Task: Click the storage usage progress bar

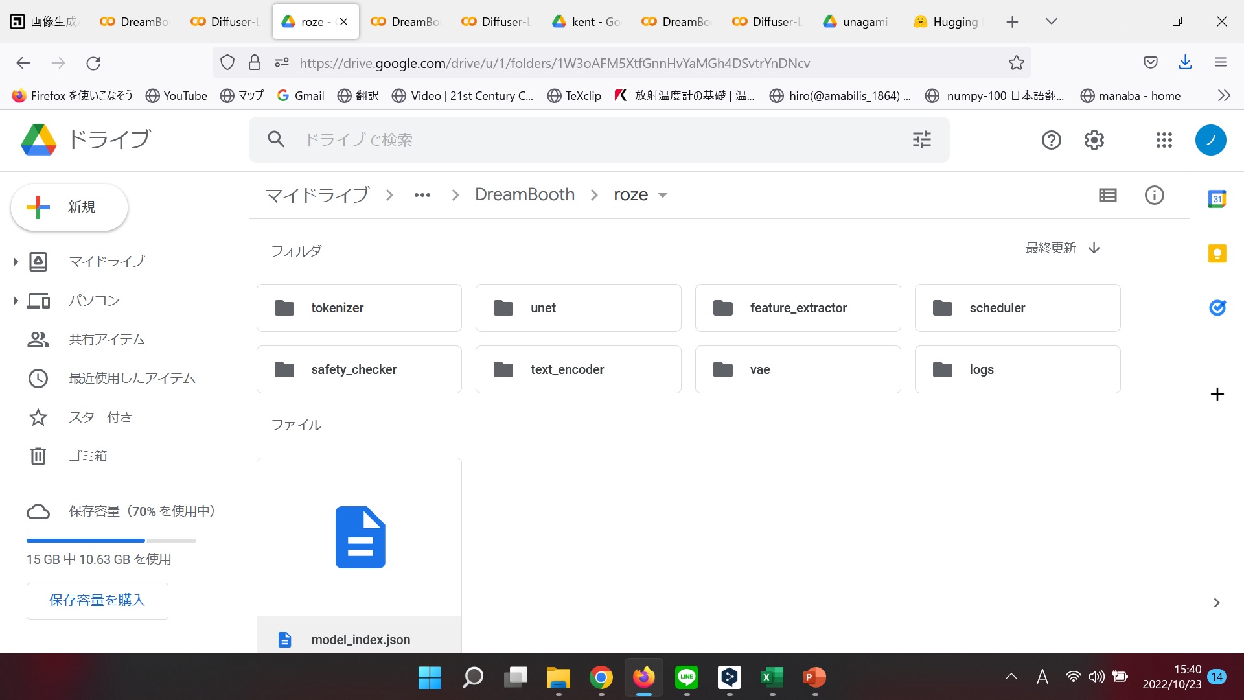Action: [x=111, y=540]
